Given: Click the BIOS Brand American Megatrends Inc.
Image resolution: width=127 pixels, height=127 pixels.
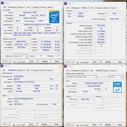Looking at the screenshot, I should click(x=37, y=99).
